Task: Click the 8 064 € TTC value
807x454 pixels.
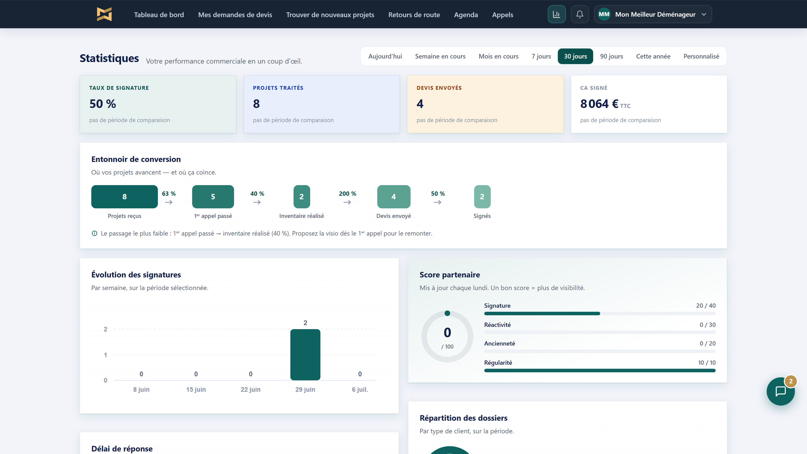Action: pos(605,104)
